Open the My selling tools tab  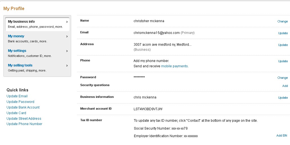point(20,65)
